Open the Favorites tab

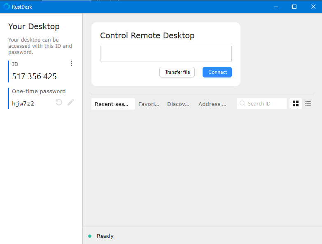149,104
